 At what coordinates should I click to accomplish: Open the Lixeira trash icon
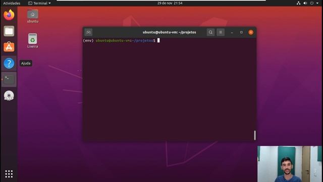tap(32, 41)
